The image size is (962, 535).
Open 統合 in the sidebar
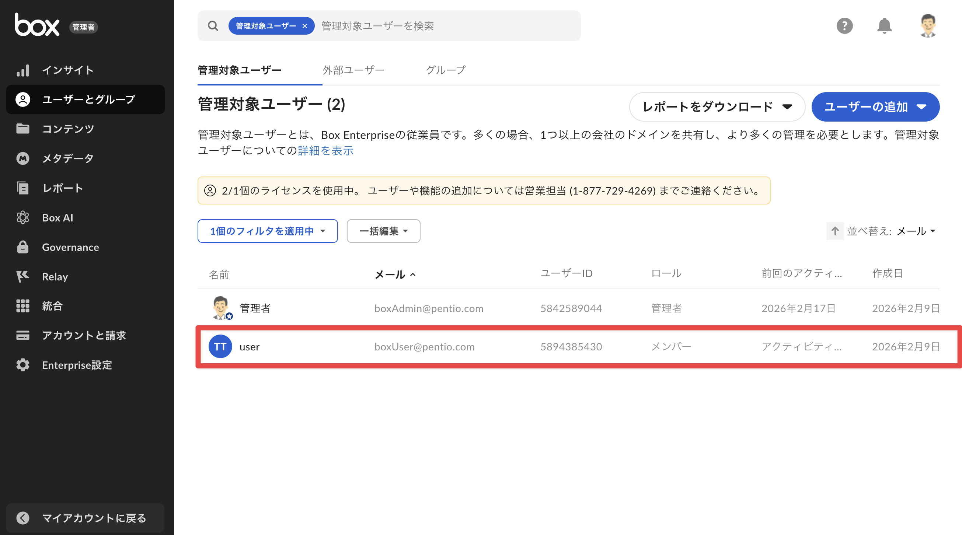point(86,306)
